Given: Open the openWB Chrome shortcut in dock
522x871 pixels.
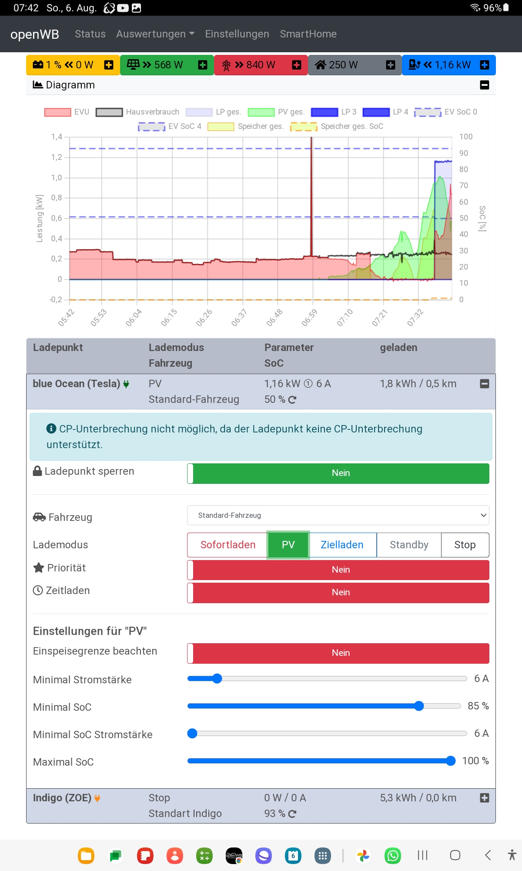Looking at the screenshot, I should point(234,856).
